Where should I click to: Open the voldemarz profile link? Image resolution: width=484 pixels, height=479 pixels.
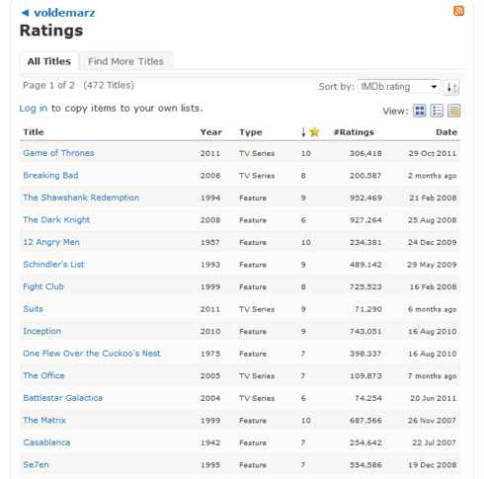[x=64, y=13]
